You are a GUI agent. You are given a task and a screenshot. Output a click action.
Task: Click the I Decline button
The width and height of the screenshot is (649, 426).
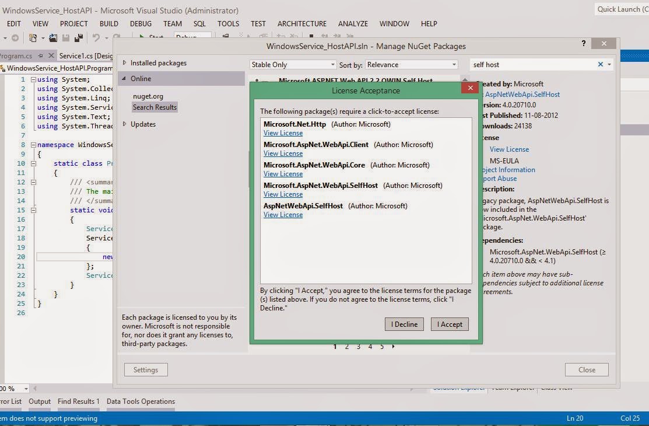(404, 324)
